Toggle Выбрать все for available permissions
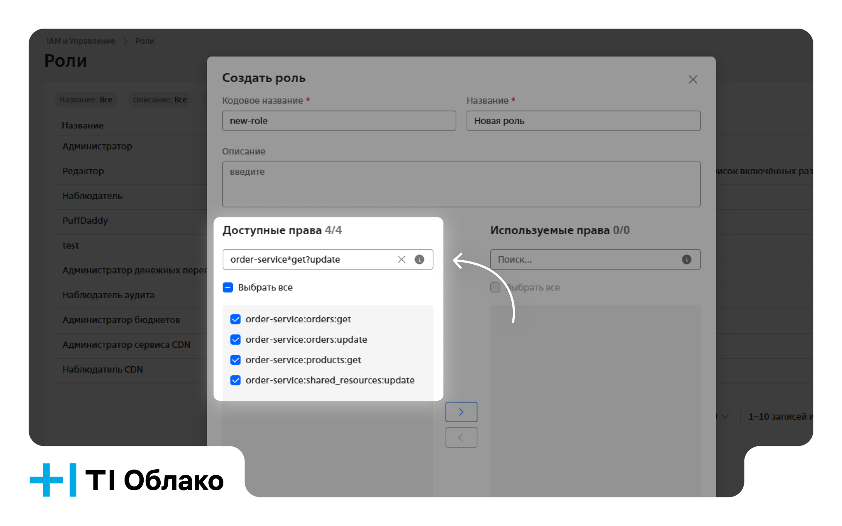Screen dimensions: 842x526 click(228, 287)
